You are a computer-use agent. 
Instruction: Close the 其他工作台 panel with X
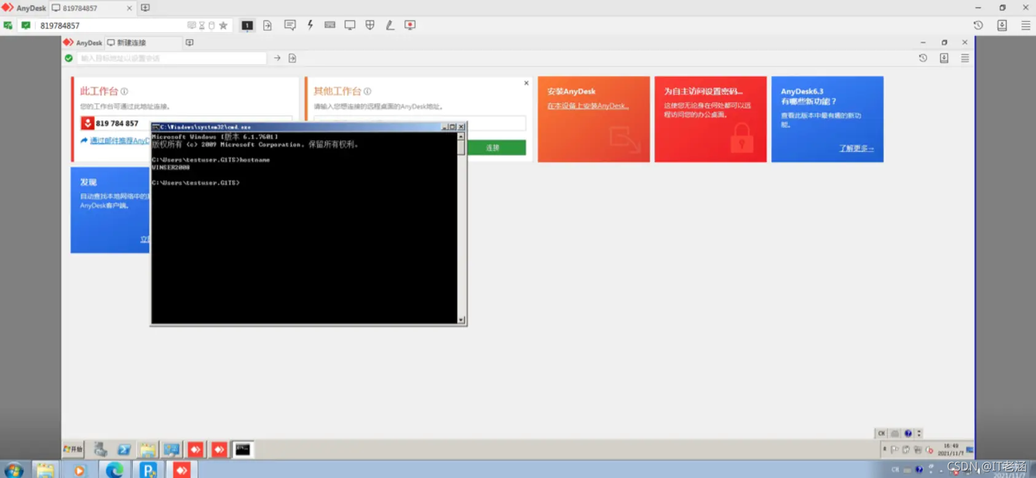click(526, 83)
